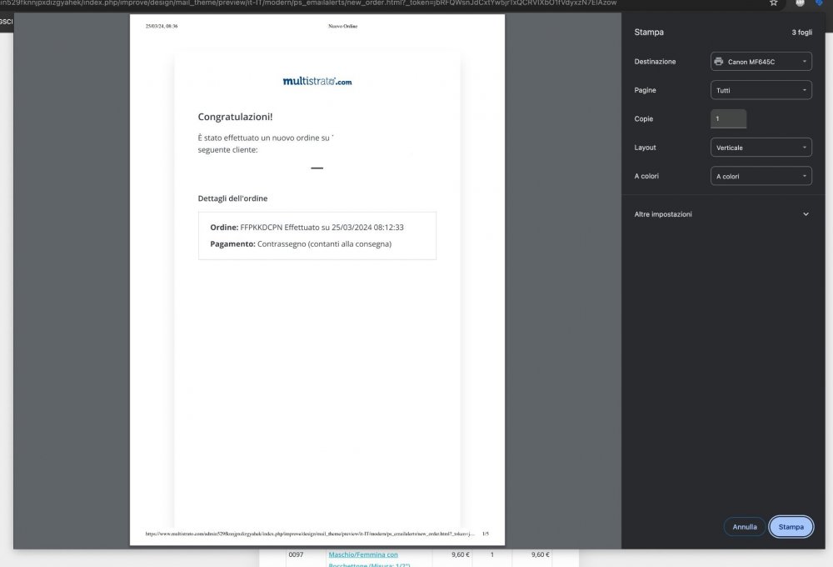This screenshot has height=567, width=833.
Task: Click the Stampa heading label
Action: point(648,32)
